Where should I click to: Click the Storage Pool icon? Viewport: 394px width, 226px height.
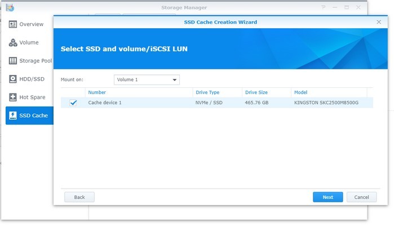coord(13,61)
